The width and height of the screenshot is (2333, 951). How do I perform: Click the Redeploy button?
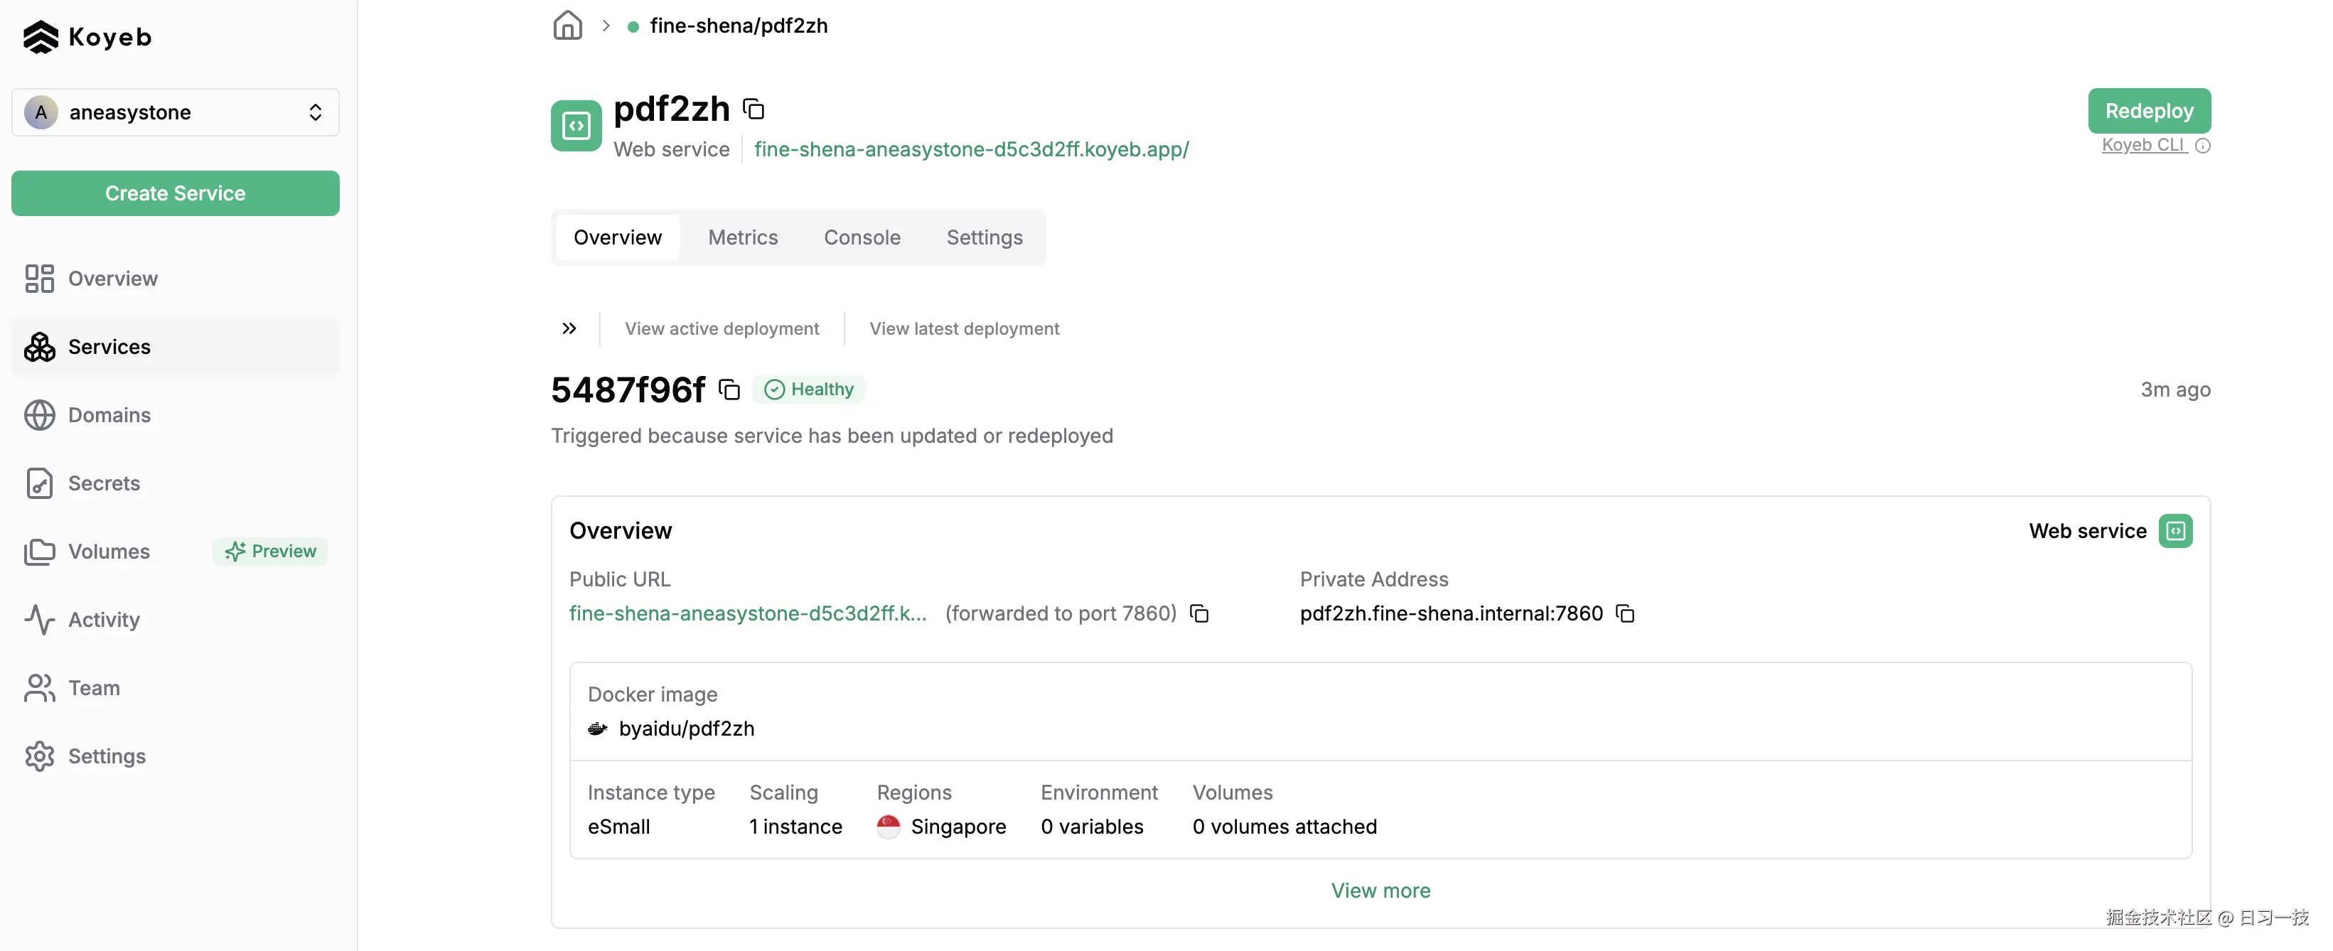[x=2148, y=110]
